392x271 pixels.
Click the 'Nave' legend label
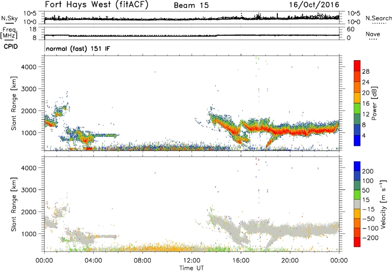pos(373,34)
